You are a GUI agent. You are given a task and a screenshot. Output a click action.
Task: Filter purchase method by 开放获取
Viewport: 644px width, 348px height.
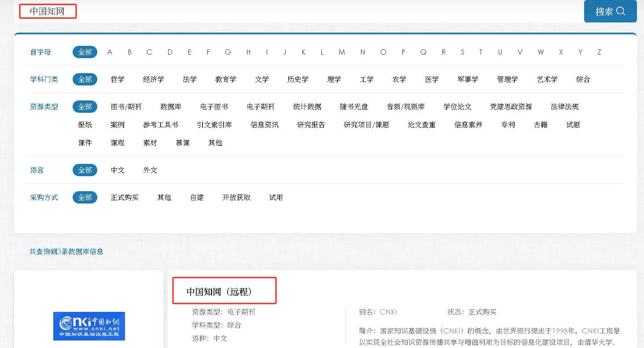236,197
